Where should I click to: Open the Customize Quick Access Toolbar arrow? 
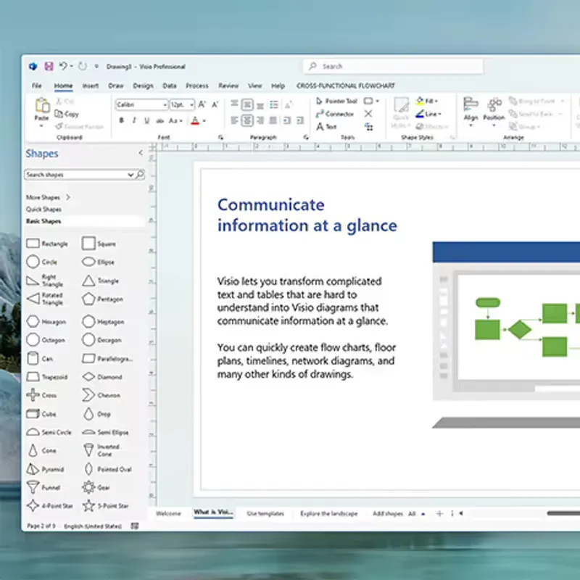pos(96,67)
